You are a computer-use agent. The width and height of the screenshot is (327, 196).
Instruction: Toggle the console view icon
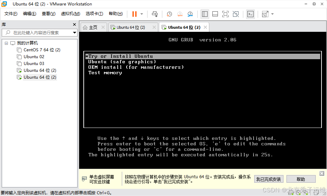(x=250, y=14)
